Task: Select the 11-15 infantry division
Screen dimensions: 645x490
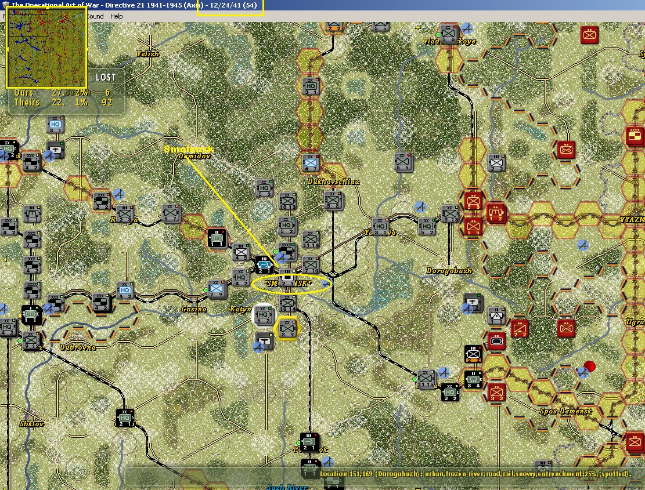Action: pos(426,379)
